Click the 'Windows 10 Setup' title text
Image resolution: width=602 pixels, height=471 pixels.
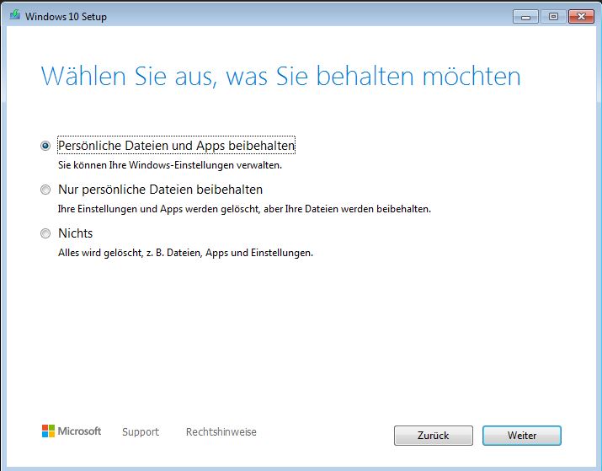point(66,17)
